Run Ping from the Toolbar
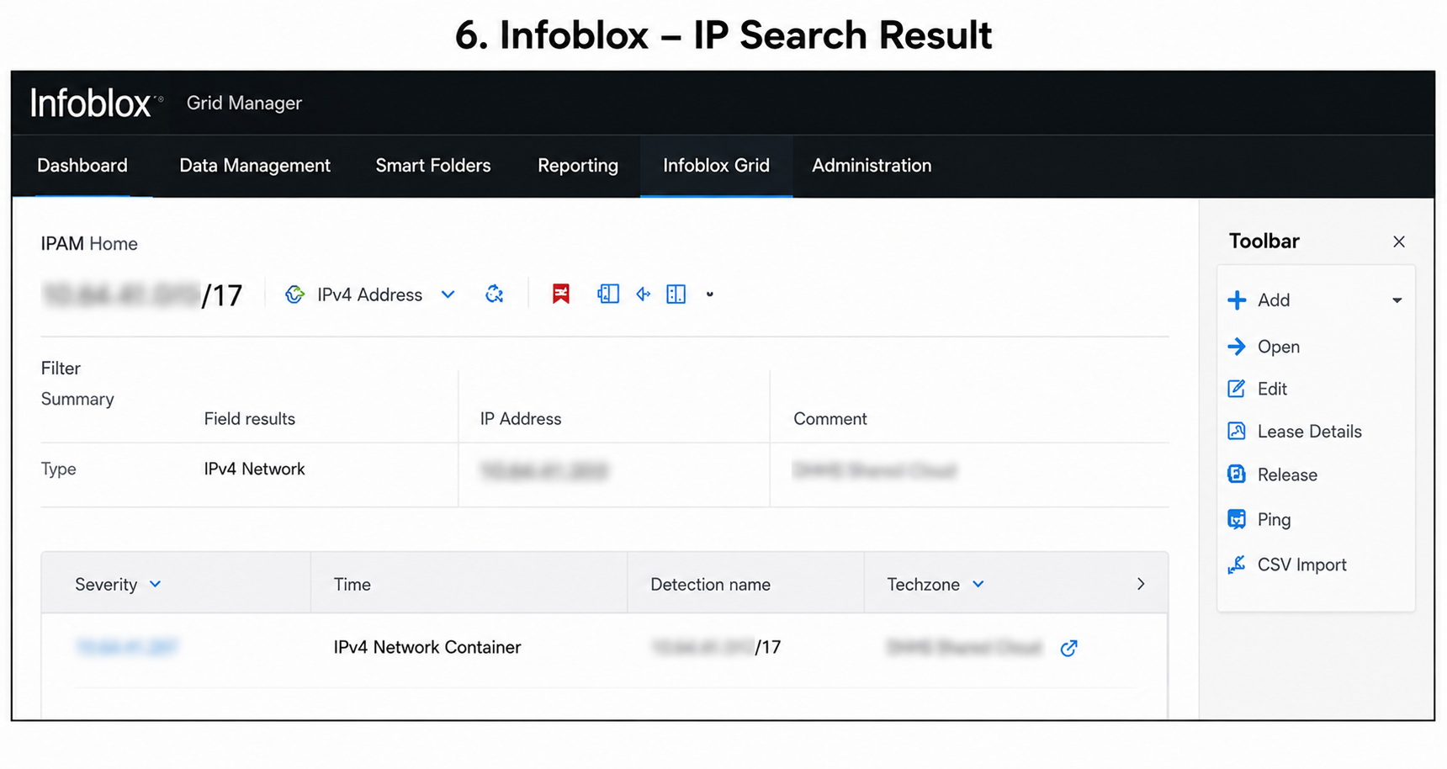Viewport: 1447px width, 769px height. [1274, 519]
